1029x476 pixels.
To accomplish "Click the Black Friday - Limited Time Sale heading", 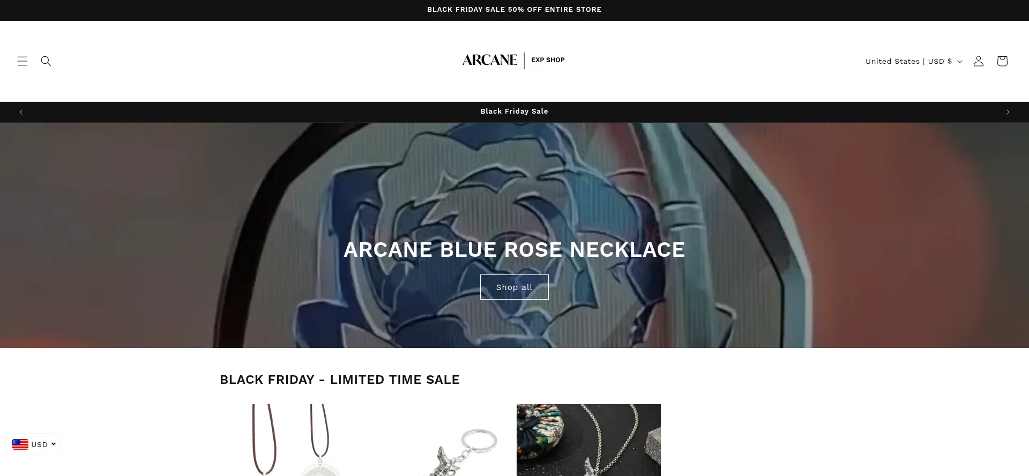I will click(340, 380).
